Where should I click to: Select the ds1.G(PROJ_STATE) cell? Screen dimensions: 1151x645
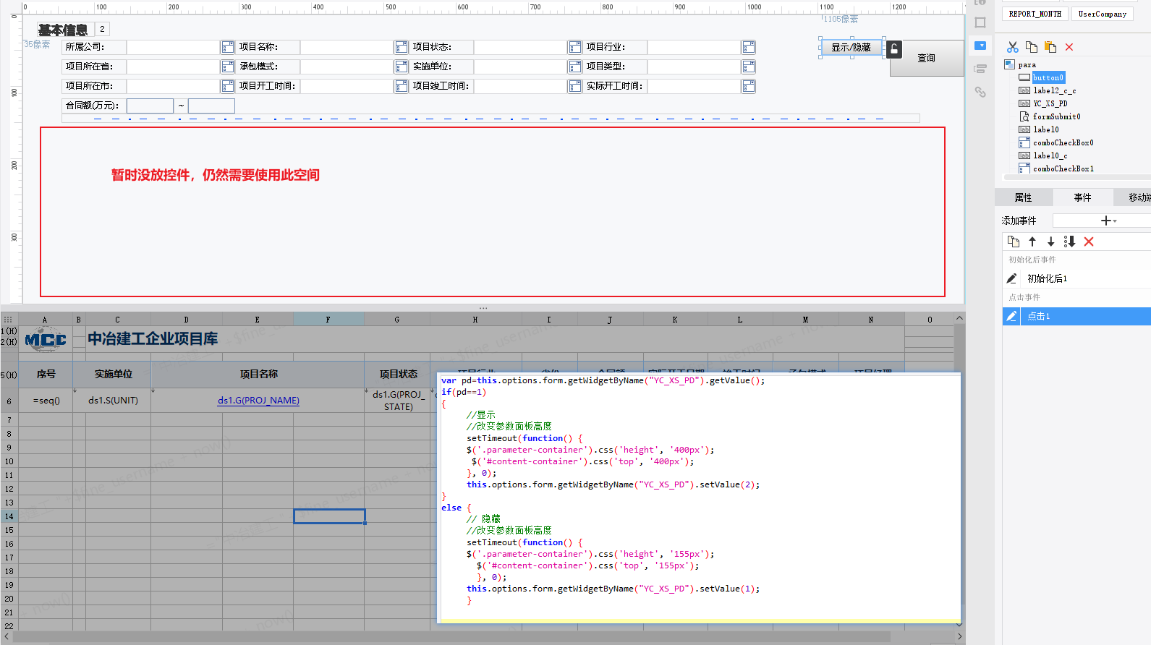point(398,400)
